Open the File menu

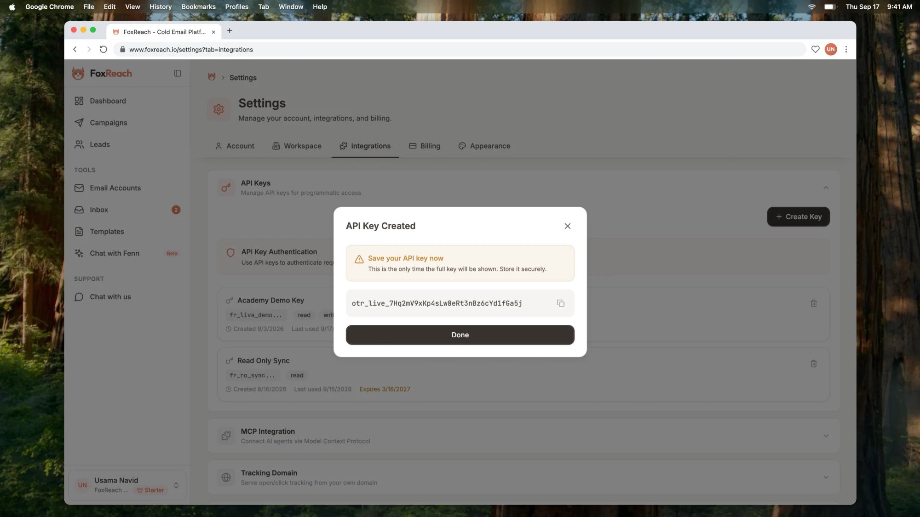click(89, 6)
